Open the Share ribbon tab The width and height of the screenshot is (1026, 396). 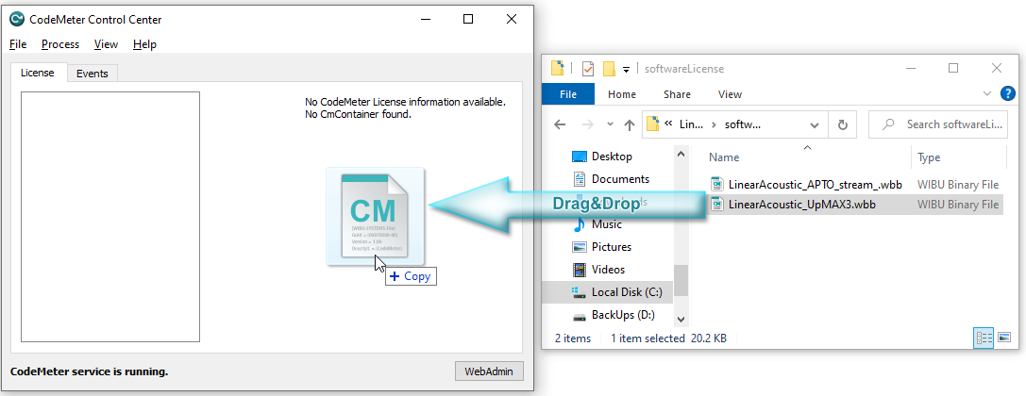678,94
